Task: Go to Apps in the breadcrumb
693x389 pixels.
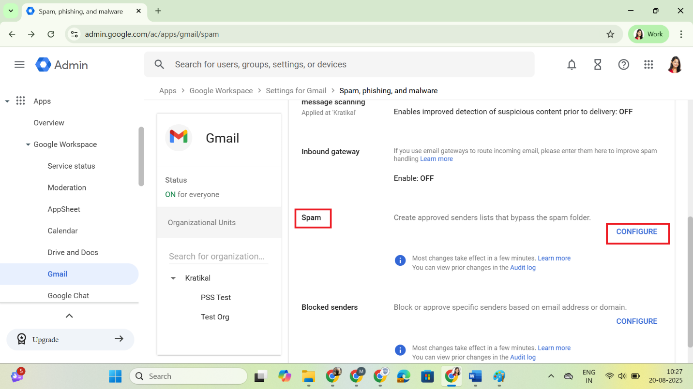Action: coord(168,91)
